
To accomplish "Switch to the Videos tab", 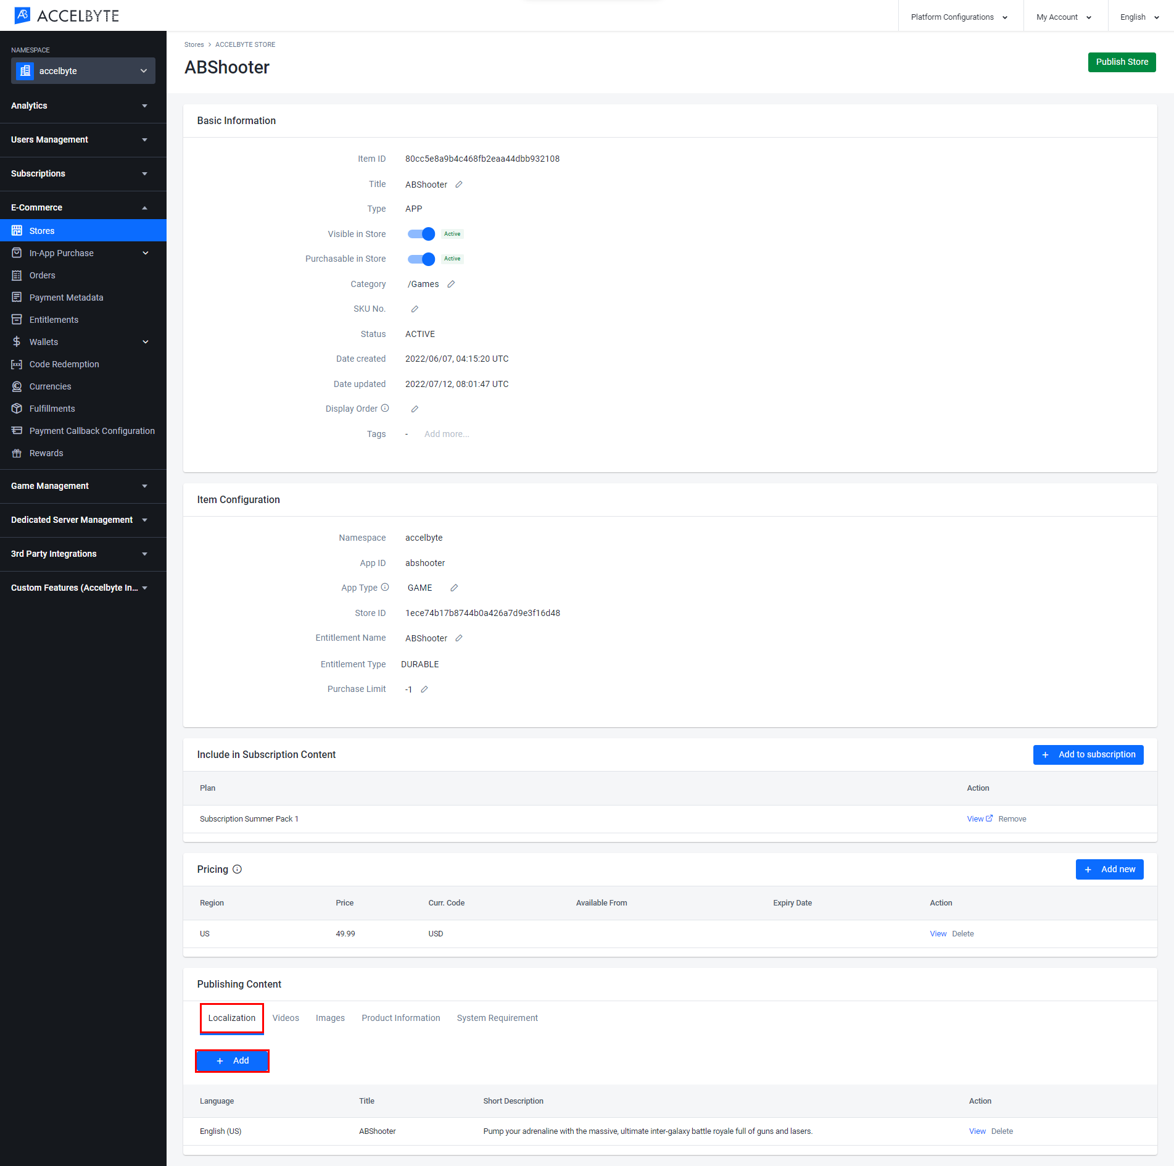I will pyautogui.click(x=286, y=1018).
